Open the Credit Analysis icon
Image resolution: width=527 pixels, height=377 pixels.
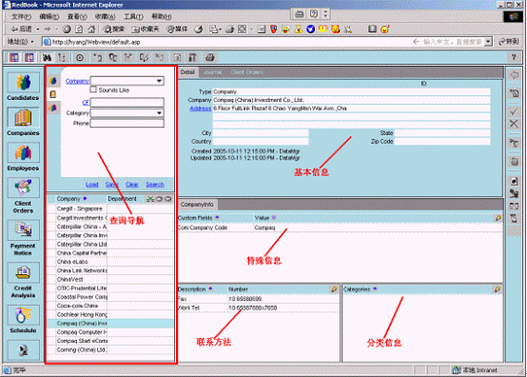tap(23, 272)
